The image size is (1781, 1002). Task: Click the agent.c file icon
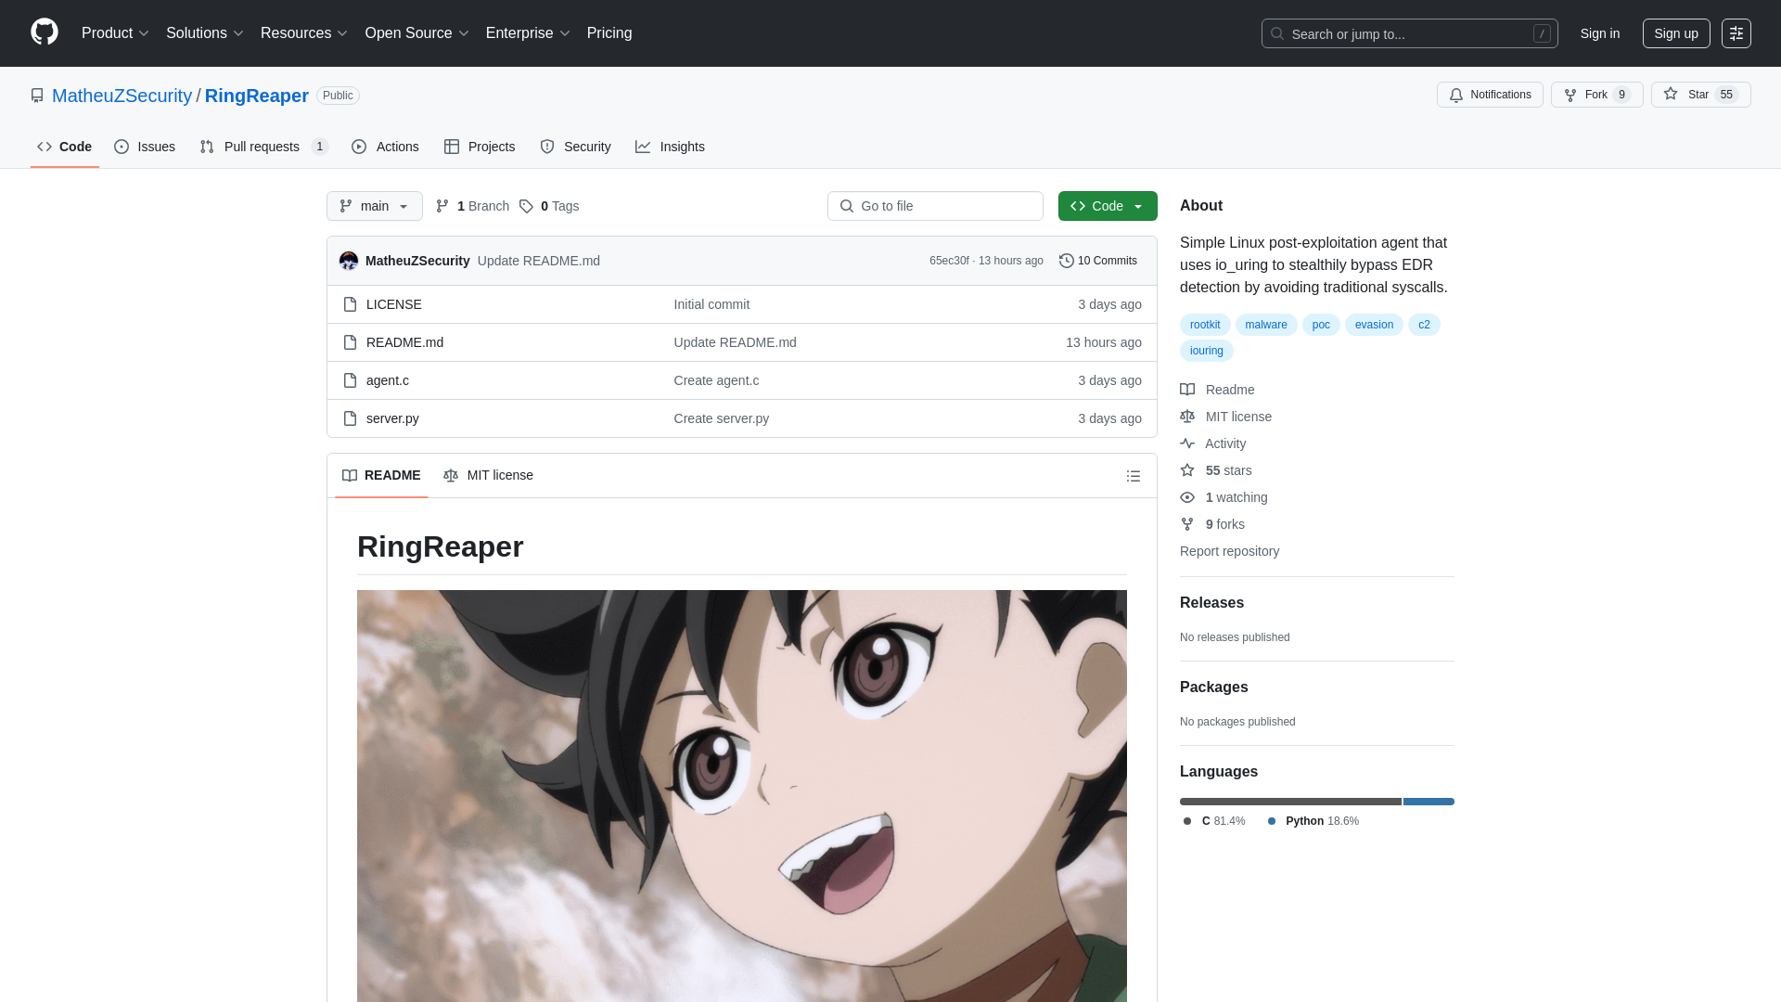pos(350,380)
